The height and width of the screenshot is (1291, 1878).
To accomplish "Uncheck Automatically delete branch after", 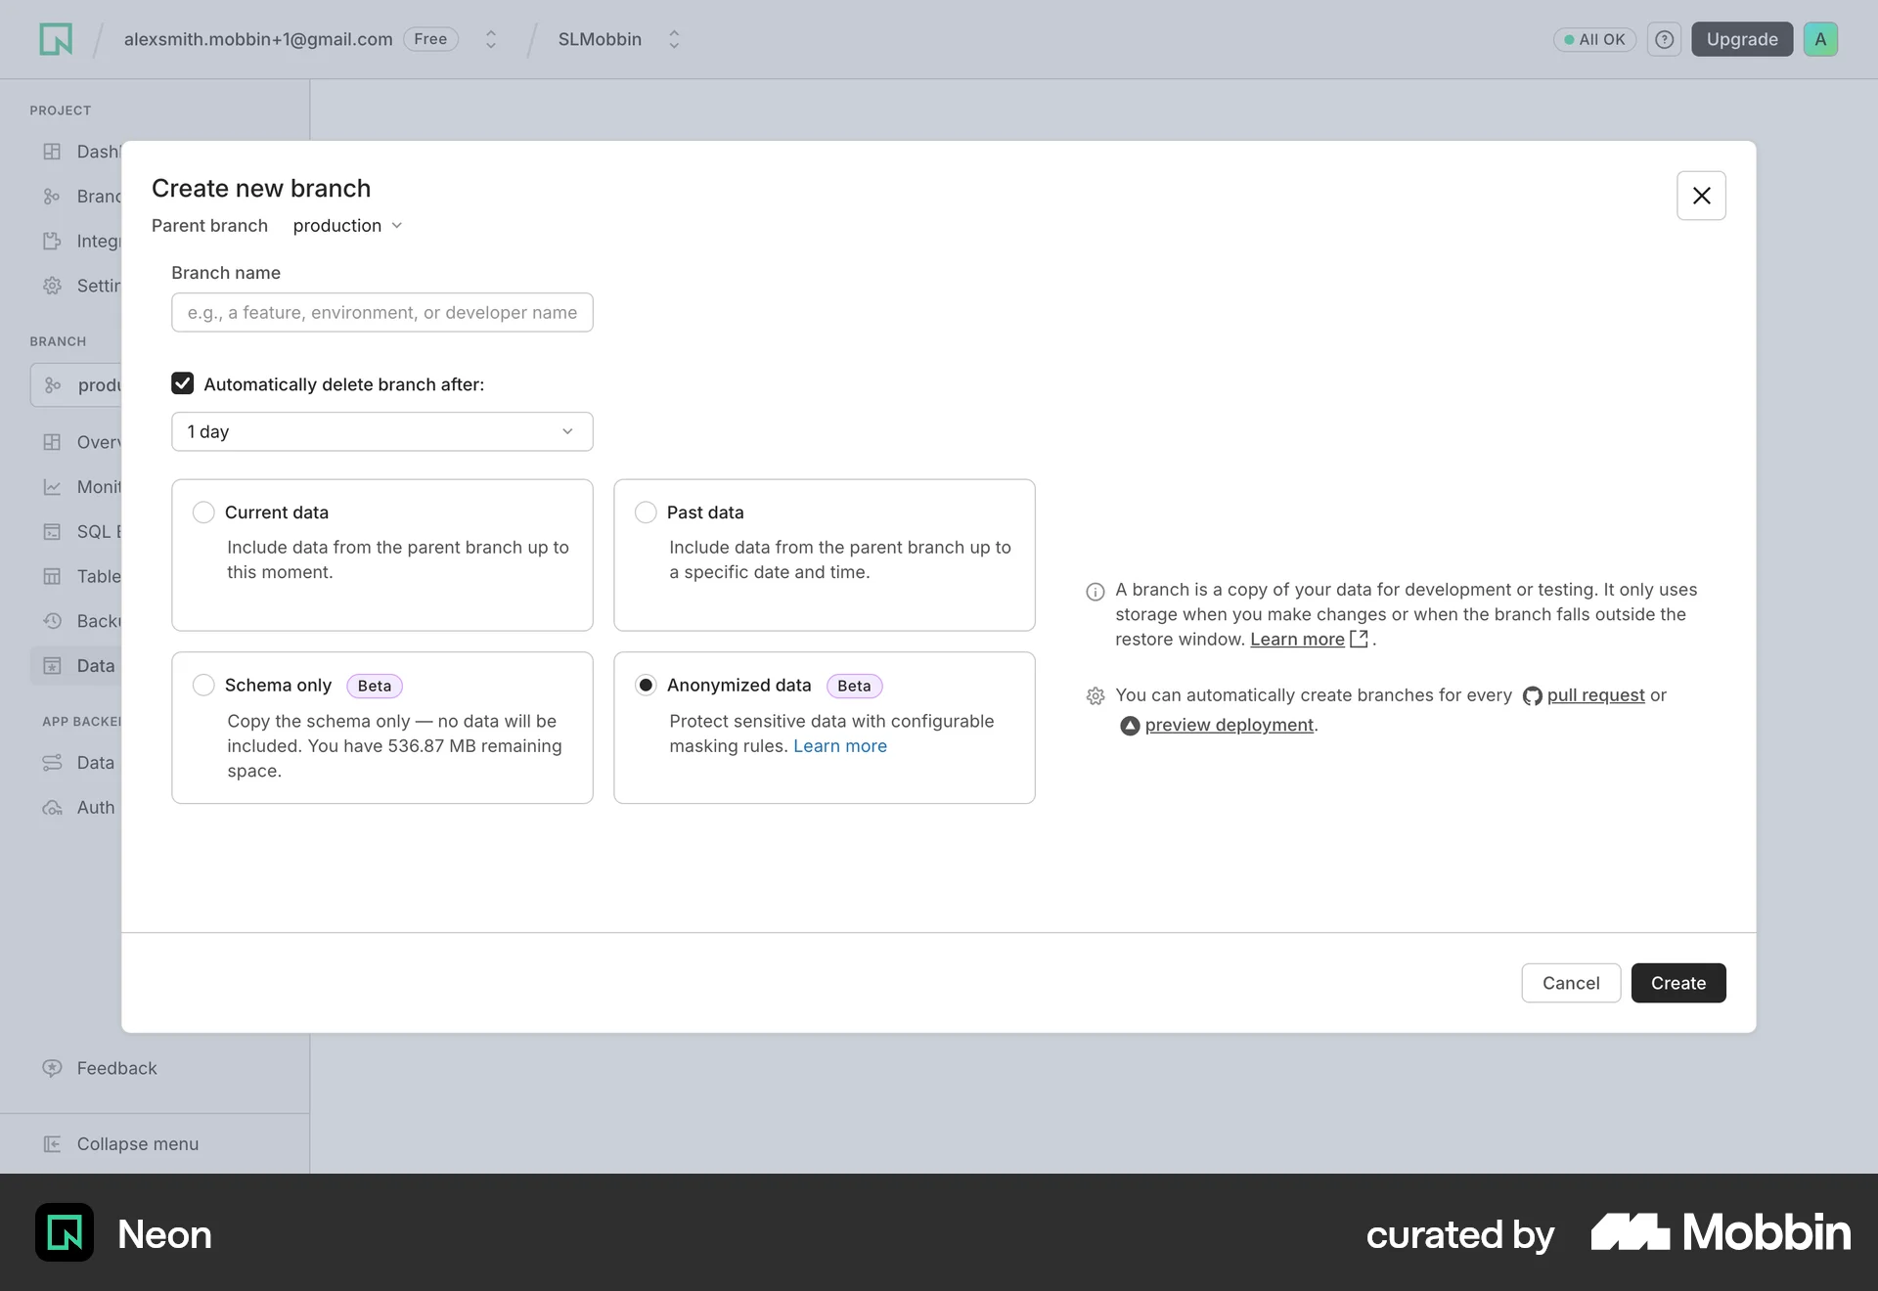I will click(182, 383).
